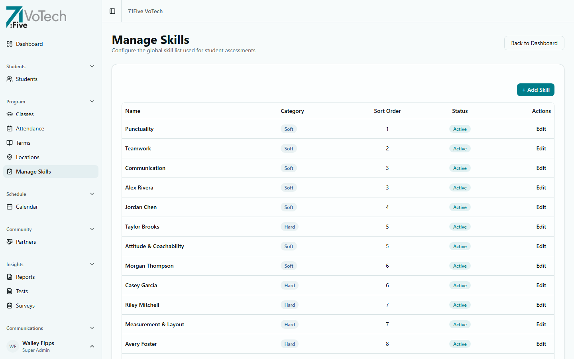Click the Calendar icon under Schedule
Image resolution: width=574 pixels, height=359 pixels.
click(x=10, y=207)
